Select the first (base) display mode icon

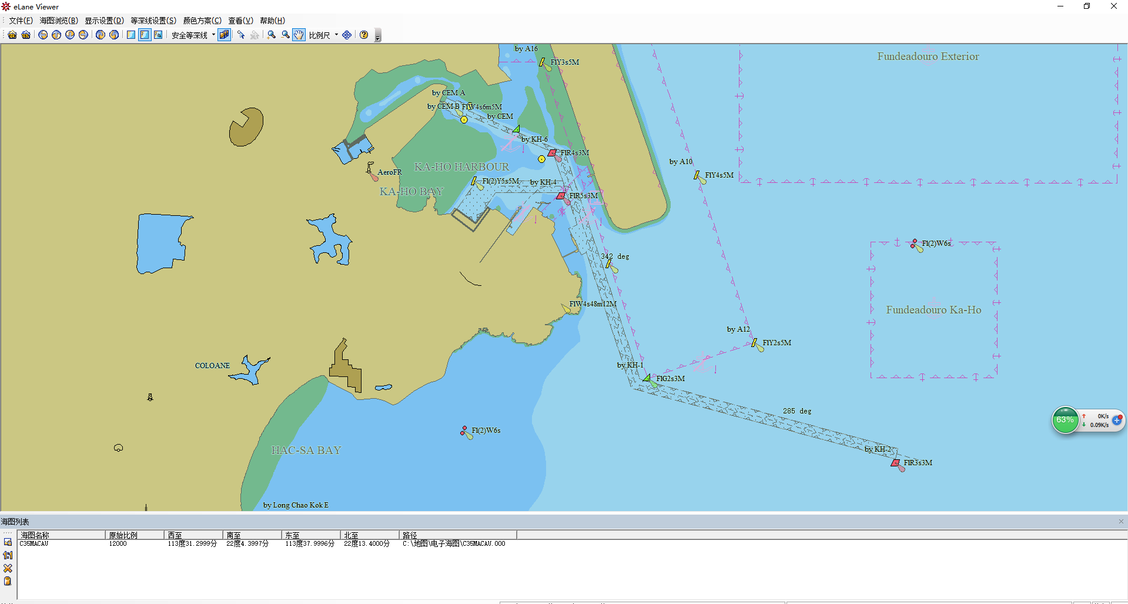tap(131, 35)
